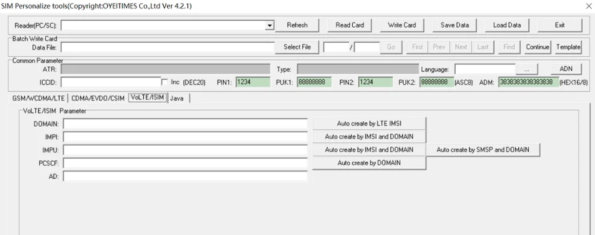Screen dimensions: 595x235
Task: Click the ICCID input field
Action: (111, 82)
